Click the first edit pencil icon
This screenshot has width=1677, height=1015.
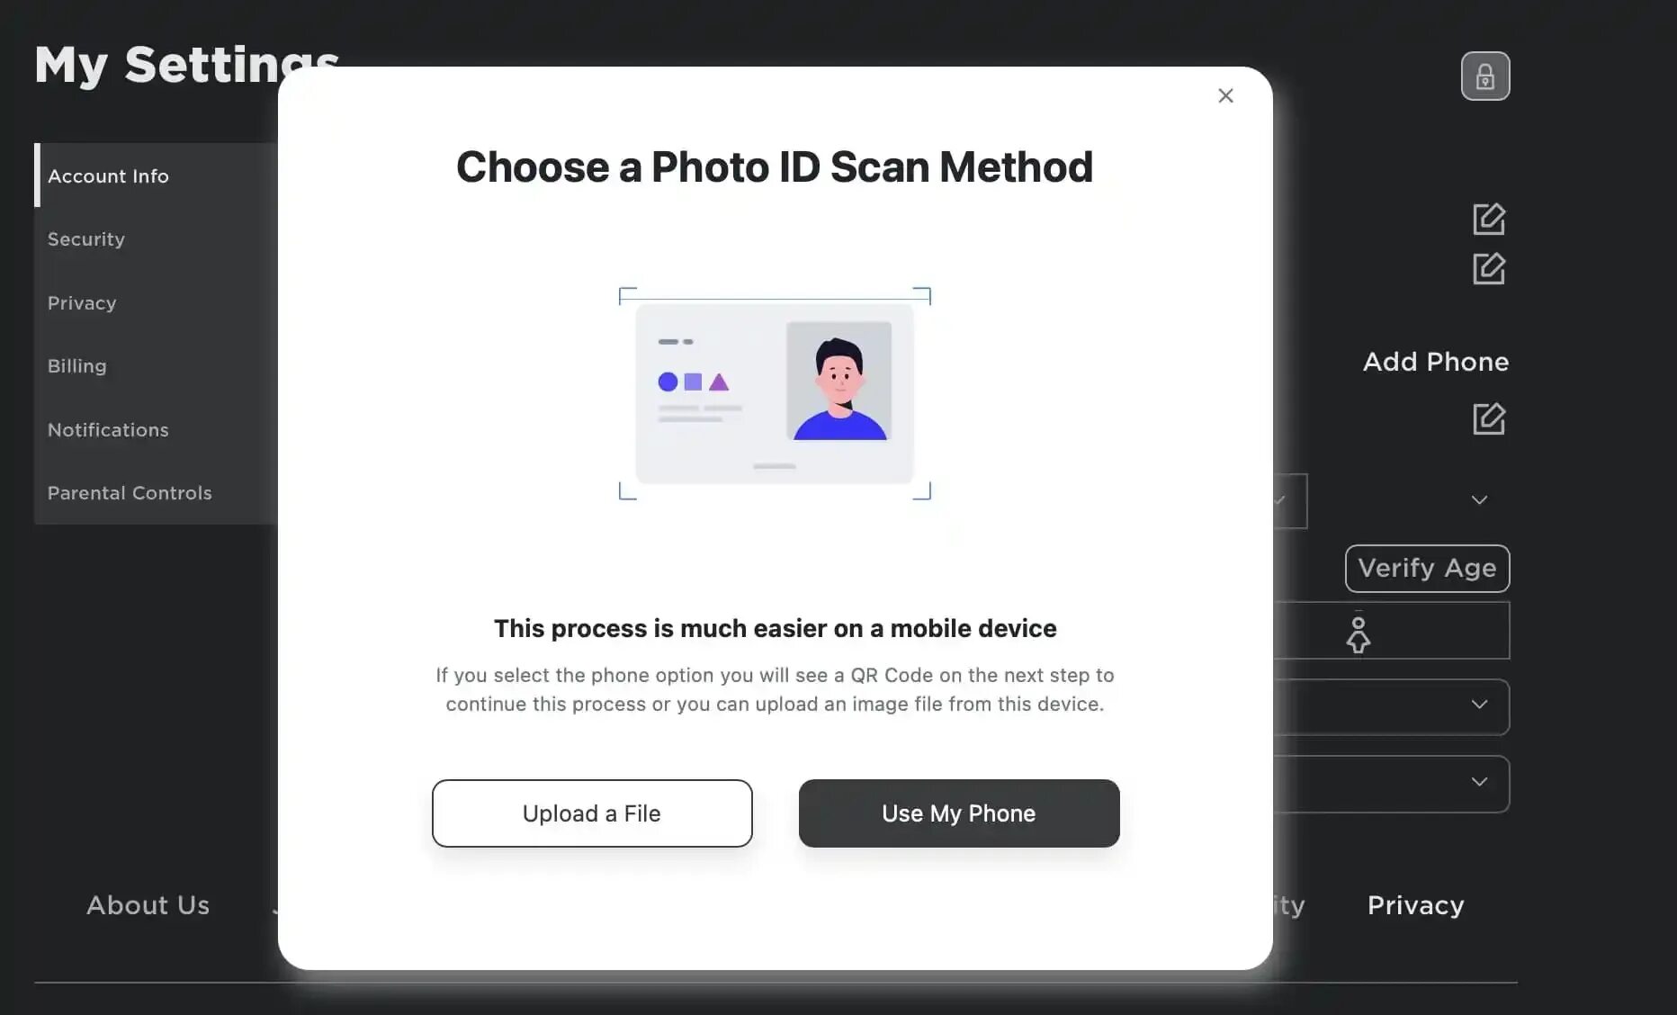(1489, 219)
